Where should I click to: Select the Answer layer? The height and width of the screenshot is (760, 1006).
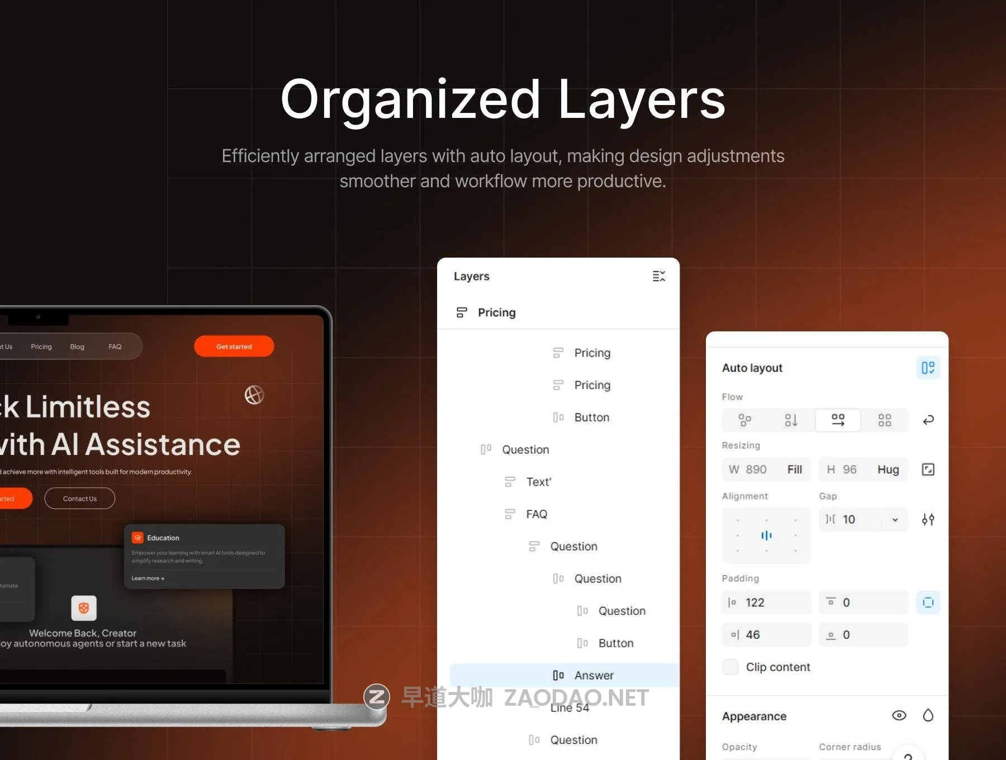click(594, 675)
